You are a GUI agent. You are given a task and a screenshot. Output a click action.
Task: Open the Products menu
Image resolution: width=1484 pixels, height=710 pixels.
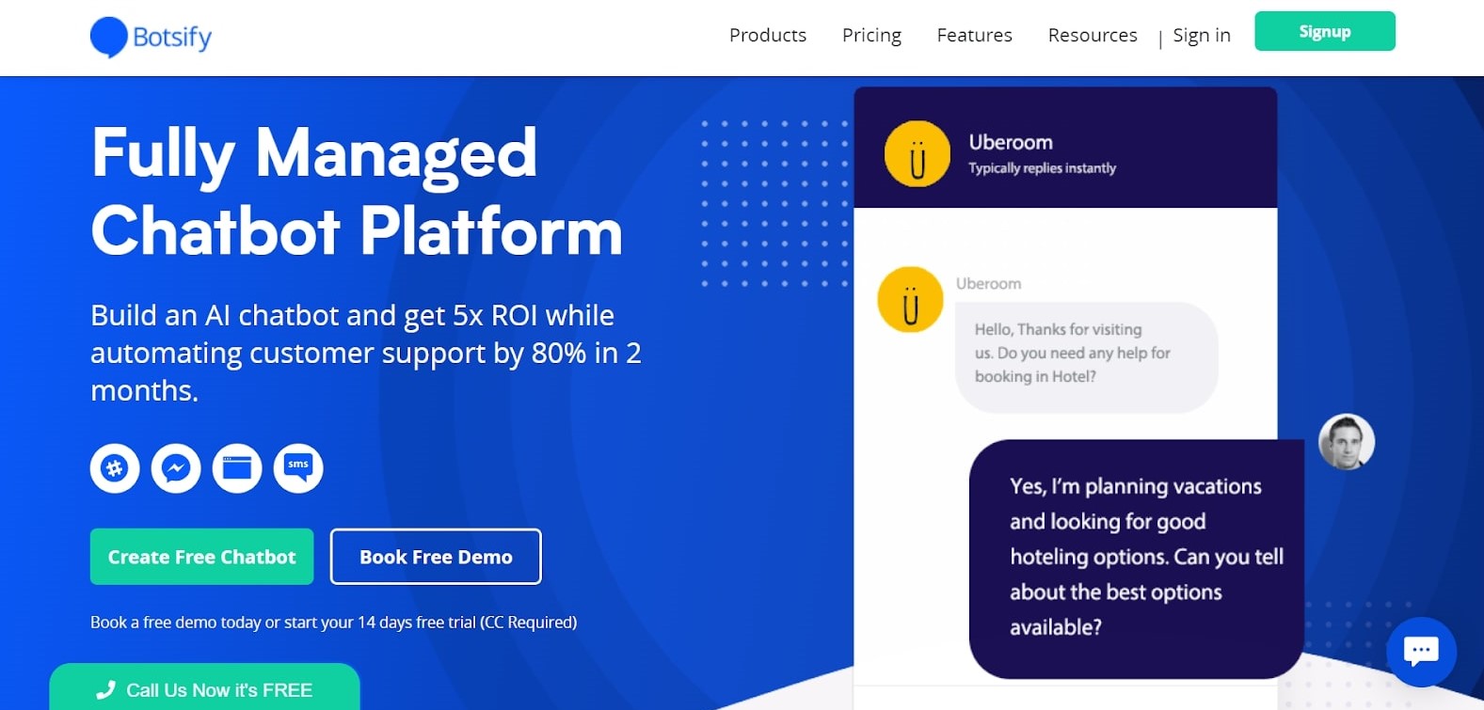tap(768, 36)
